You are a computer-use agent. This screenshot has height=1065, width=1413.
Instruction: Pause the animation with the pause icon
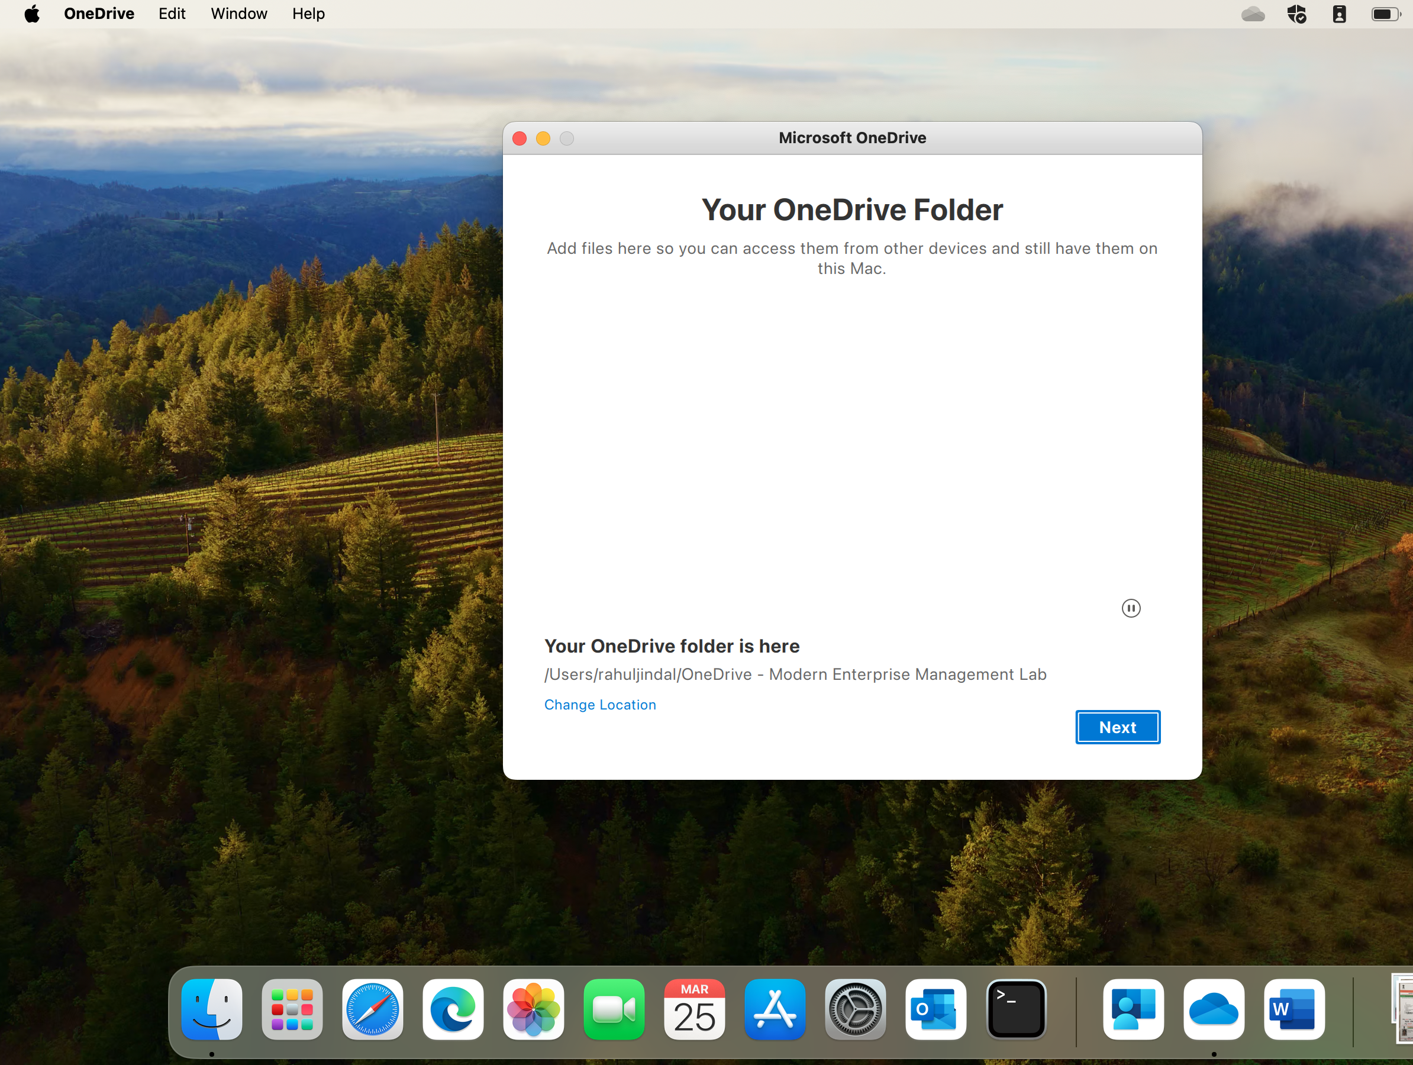1131,608
